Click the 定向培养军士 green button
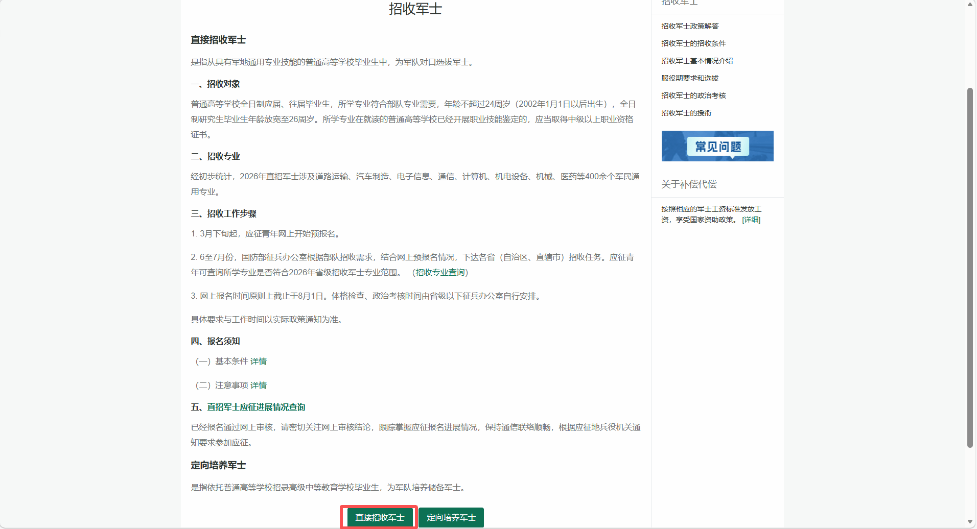The image size is (977, 529). (x=451, y=517)
